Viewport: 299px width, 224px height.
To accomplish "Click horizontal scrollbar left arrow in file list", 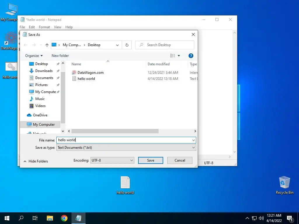I will [x=69, y=131].
